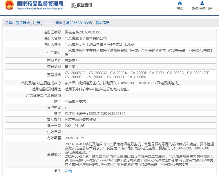This screenshot has height=175, width=219.
Task: Open the 详情 link in the 注 row
Action: [68, 171]
